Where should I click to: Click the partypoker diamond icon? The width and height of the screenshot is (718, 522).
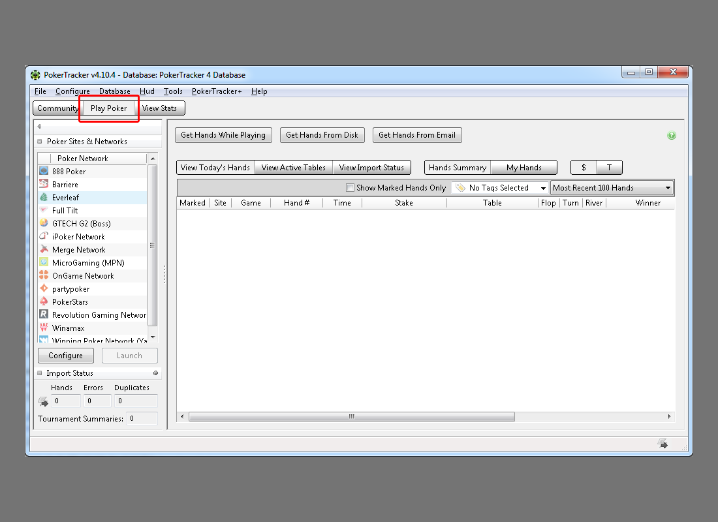(44, 288)
